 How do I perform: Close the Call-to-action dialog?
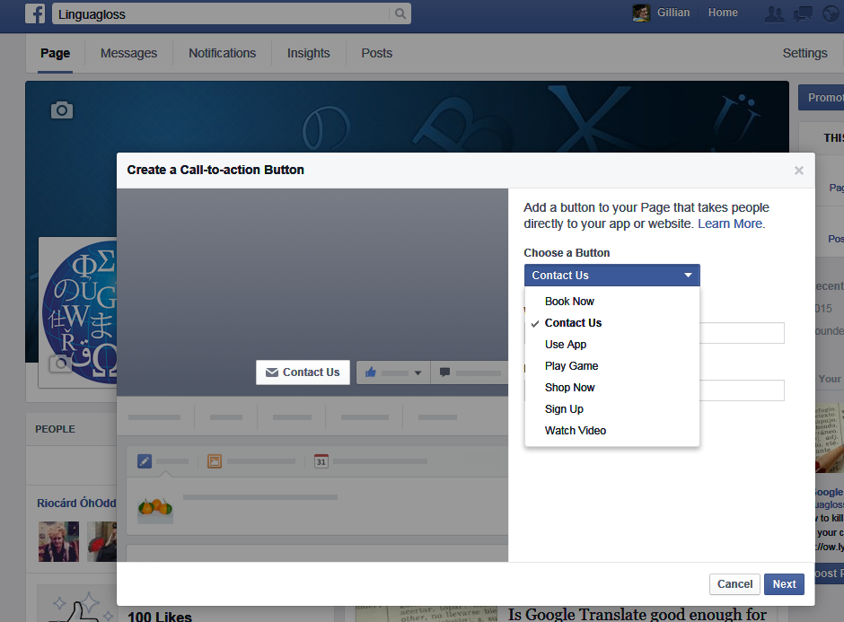799,171
